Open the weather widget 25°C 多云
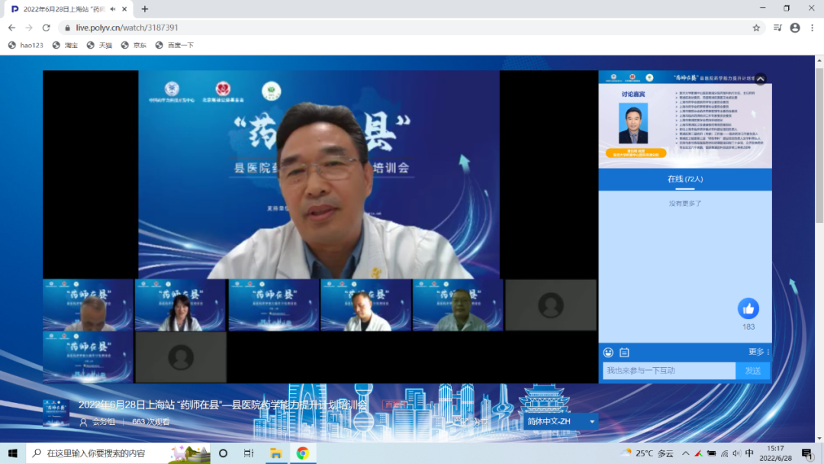The image size is (824, 464). coord(647,453)
